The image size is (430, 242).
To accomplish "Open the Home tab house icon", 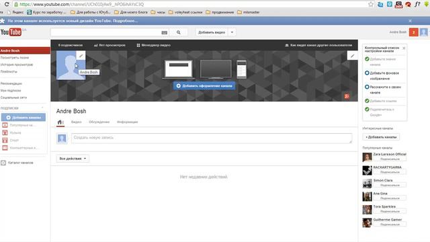I will point(60,122).
